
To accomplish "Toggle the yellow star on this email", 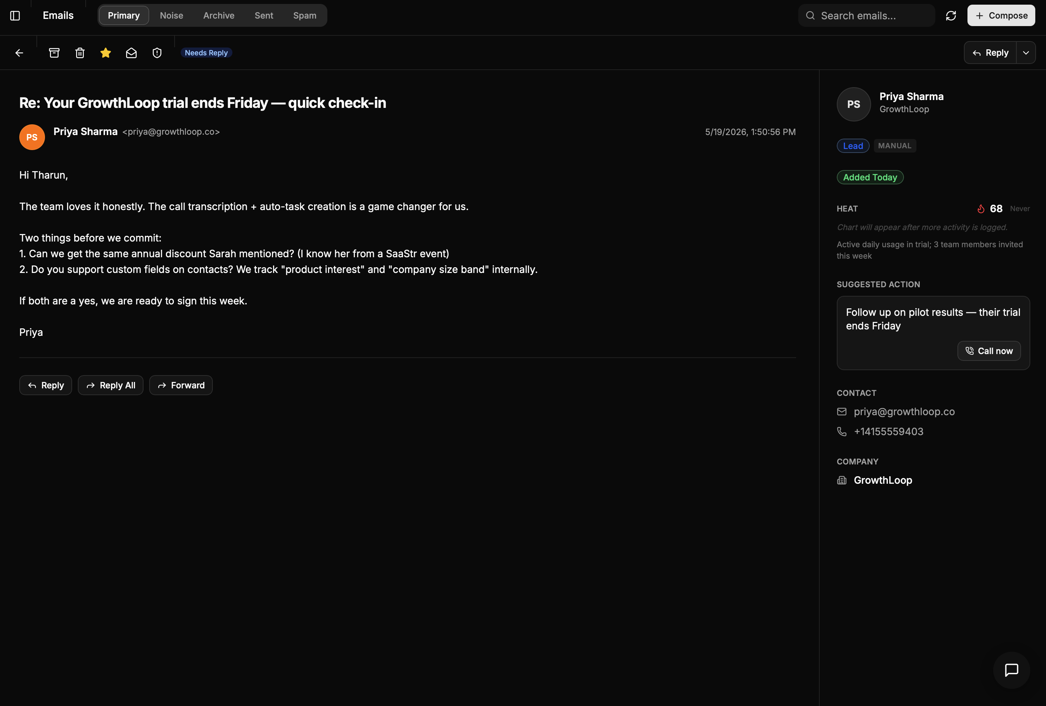I will [106, 53].
